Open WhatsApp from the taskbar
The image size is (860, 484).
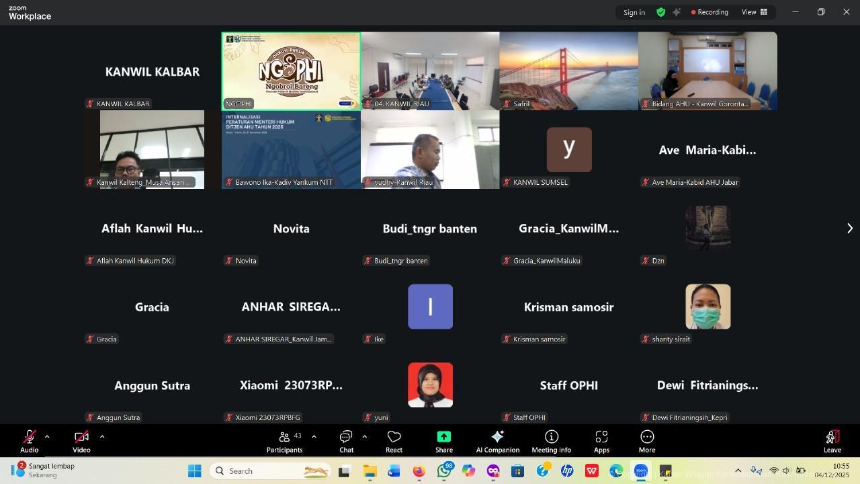click(443, 471)
